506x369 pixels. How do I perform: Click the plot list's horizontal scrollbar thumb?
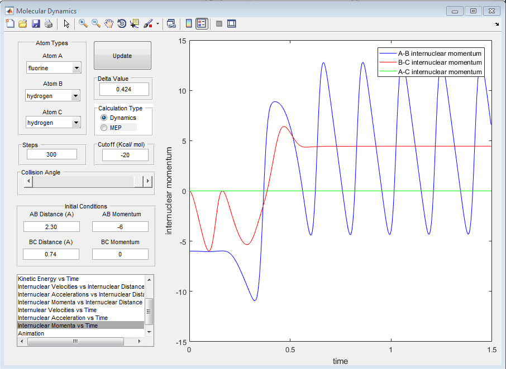point(75,341)
